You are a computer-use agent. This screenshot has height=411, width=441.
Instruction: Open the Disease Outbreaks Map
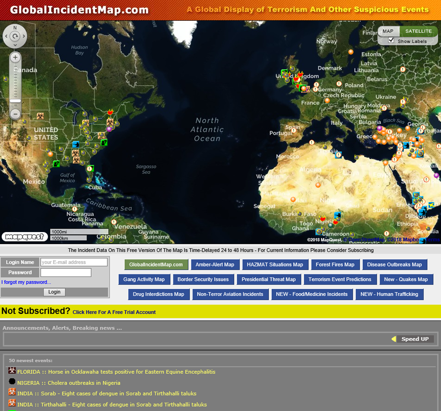coord(394,264)
